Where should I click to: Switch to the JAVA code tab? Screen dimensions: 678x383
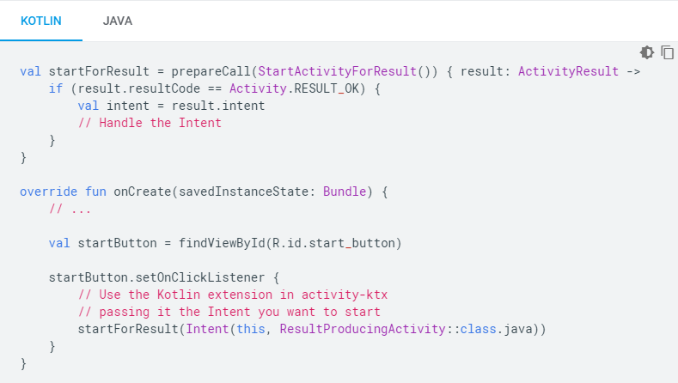[x=117, y=21]
